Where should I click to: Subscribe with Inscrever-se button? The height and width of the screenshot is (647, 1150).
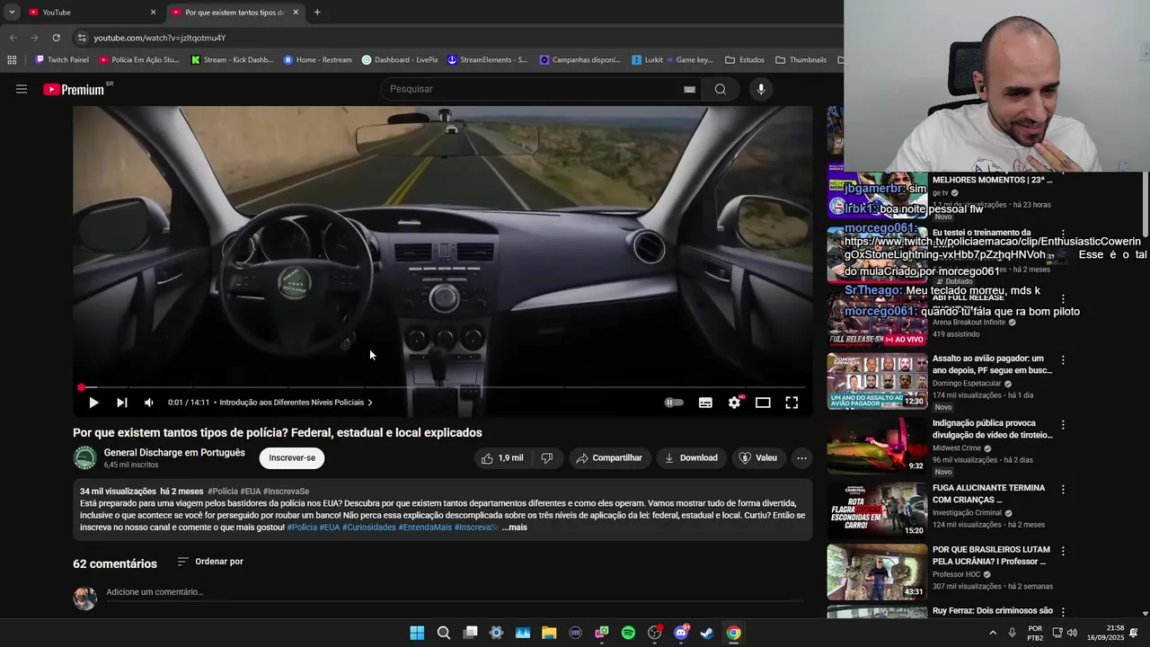click(292, 458)
